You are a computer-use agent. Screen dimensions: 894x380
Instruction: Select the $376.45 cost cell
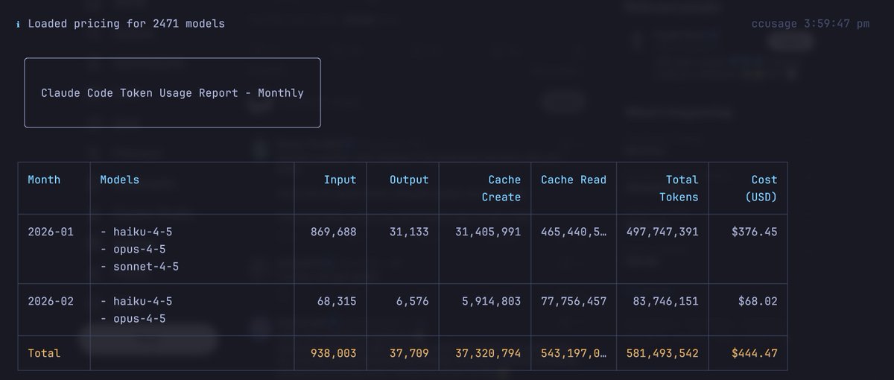pyautogui.click(x=755, y=232)
